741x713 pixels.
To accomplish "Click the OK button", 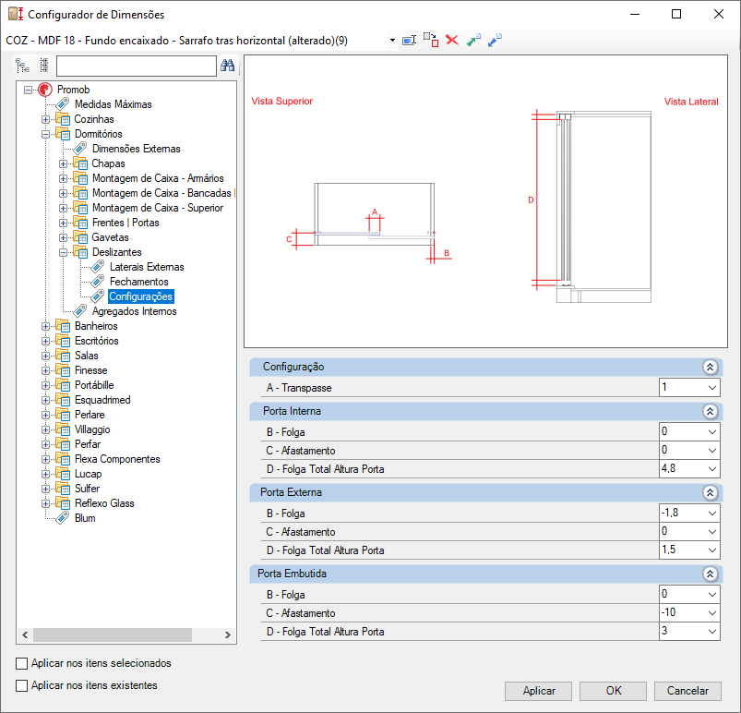I will coord(613,691).
